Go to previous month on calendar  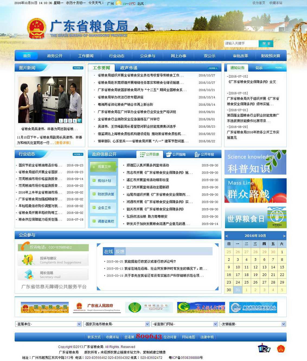click(227, 236)
